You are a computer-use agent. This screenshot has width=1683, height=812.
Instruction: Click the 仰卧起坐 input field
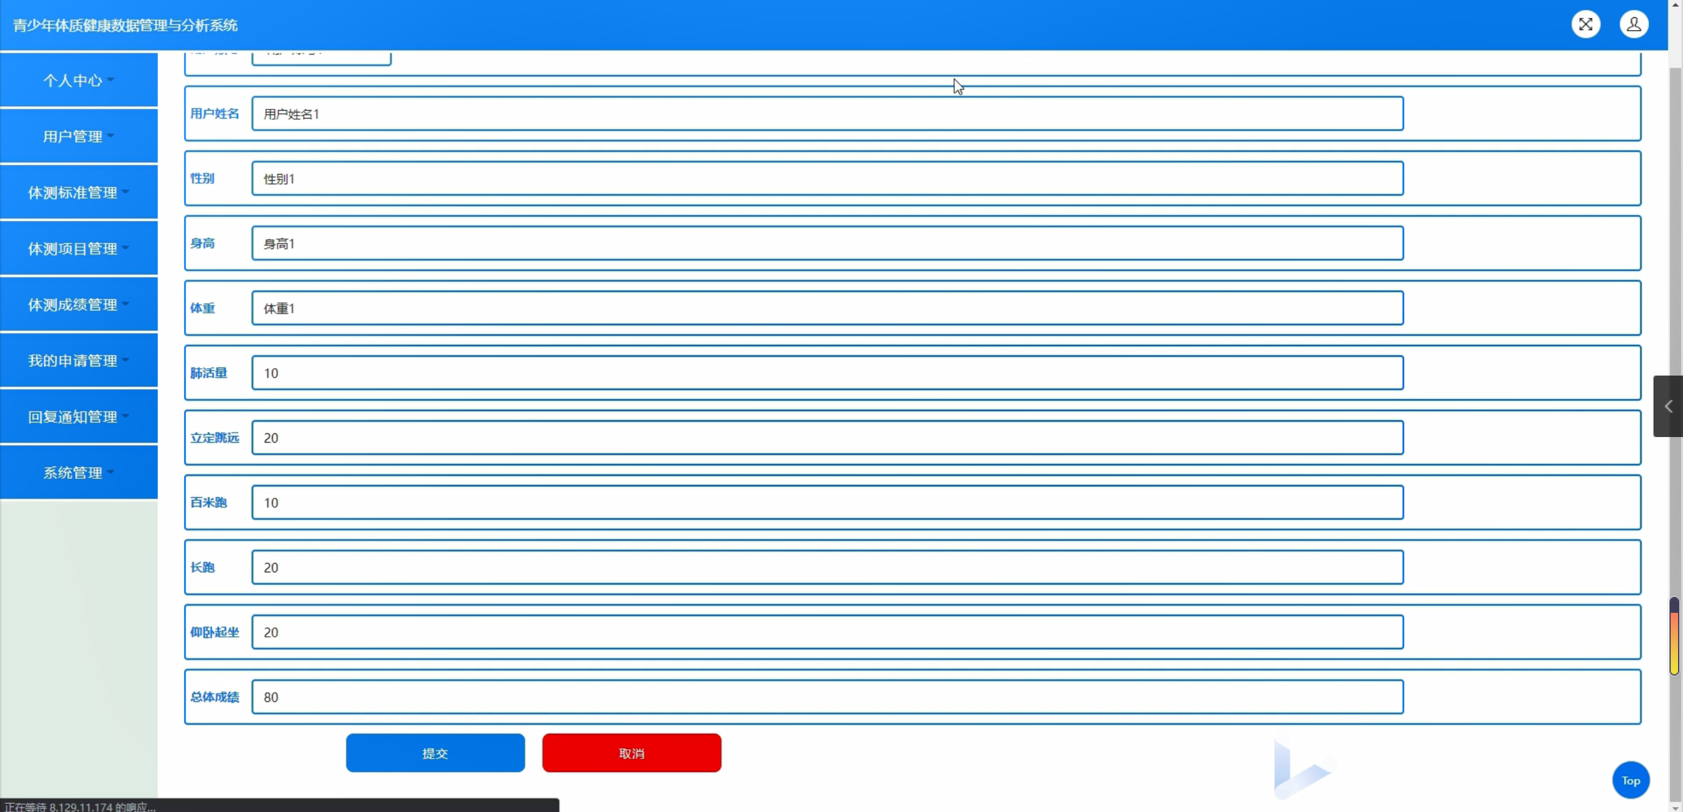click(x=827, y=633)
